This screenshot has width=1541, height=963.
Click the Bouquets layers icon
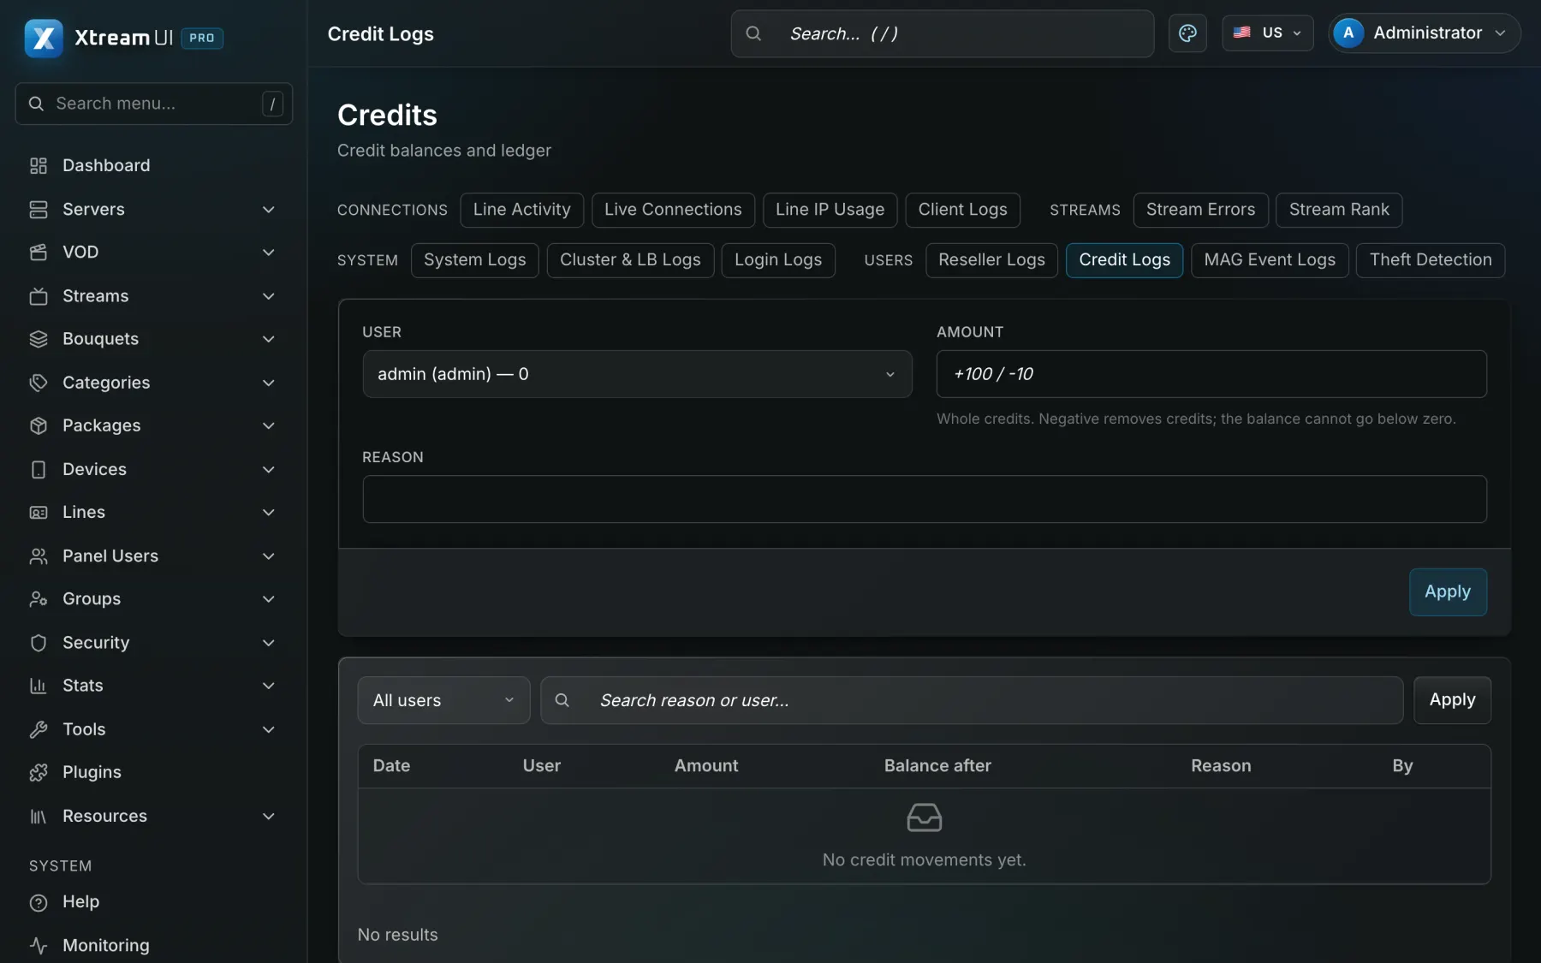point(39,339)
